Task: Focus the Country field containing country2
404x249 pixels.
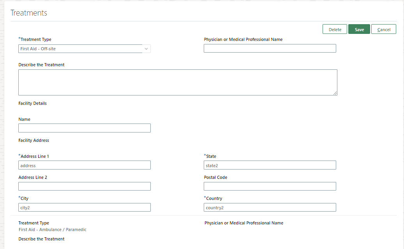Action: [270, 207]
